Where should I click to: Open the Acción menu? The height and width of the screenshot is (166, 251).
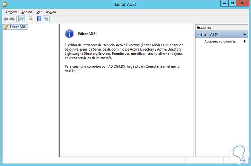[x=27, y=12]
